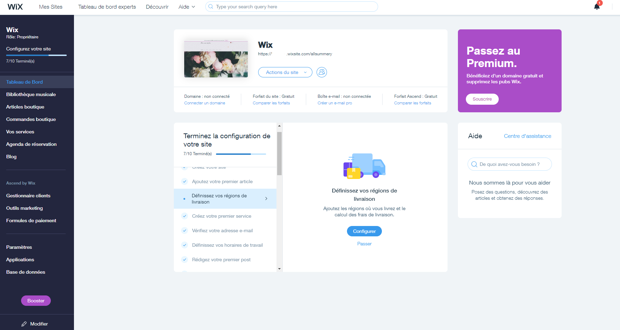
Task: Open the Actions du site dropdown
Action: click(285, 72)
